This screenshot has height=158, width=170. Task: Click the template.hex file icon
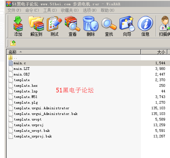(11, 85)
